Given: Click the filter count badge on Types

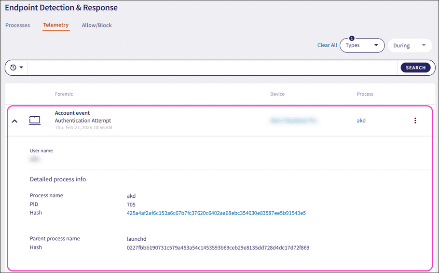Looking at the screenshot, I should (352, 39).
